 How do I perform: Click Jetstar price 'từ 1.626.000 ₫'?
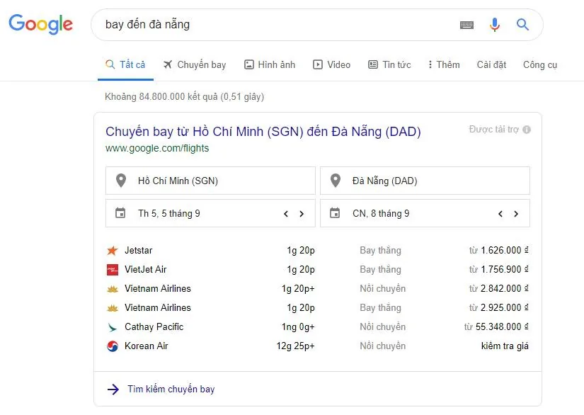coord(499,250)
